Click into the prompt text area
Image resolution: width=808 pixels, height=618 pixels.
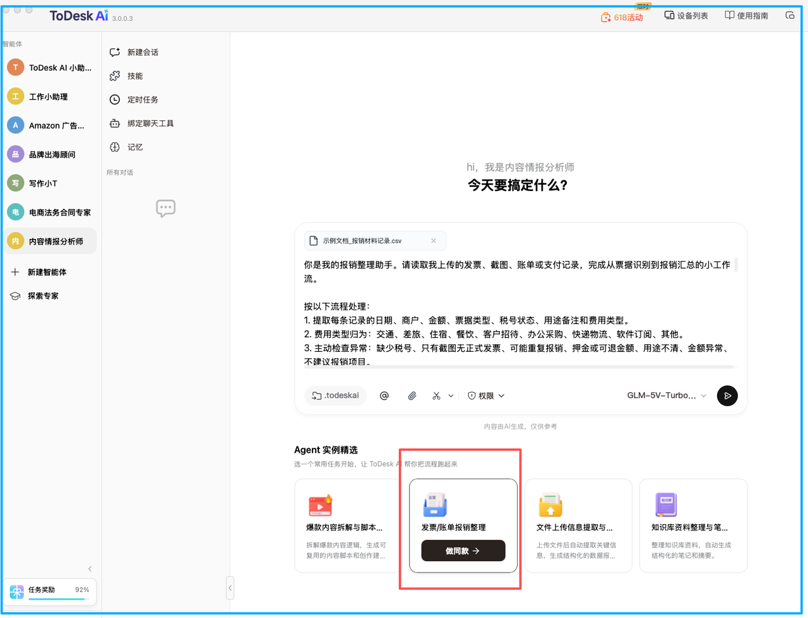518,313
